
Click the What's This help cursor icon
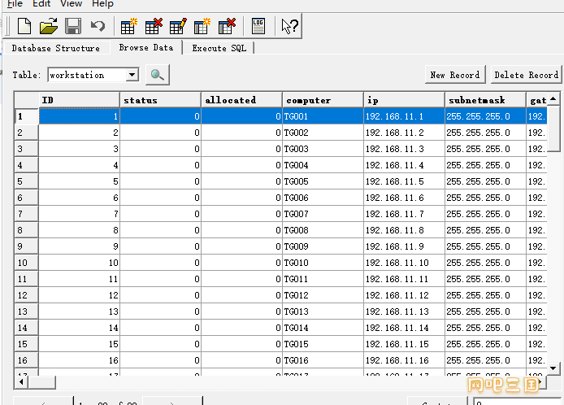tap(289, 26)
